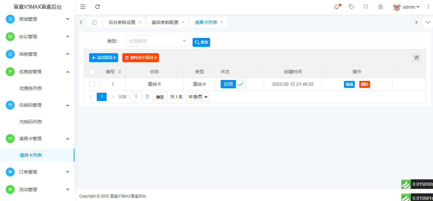Open the admin user dropdown
The width and height of the screenshot is (433, 201).
click(x=411, y=7)
